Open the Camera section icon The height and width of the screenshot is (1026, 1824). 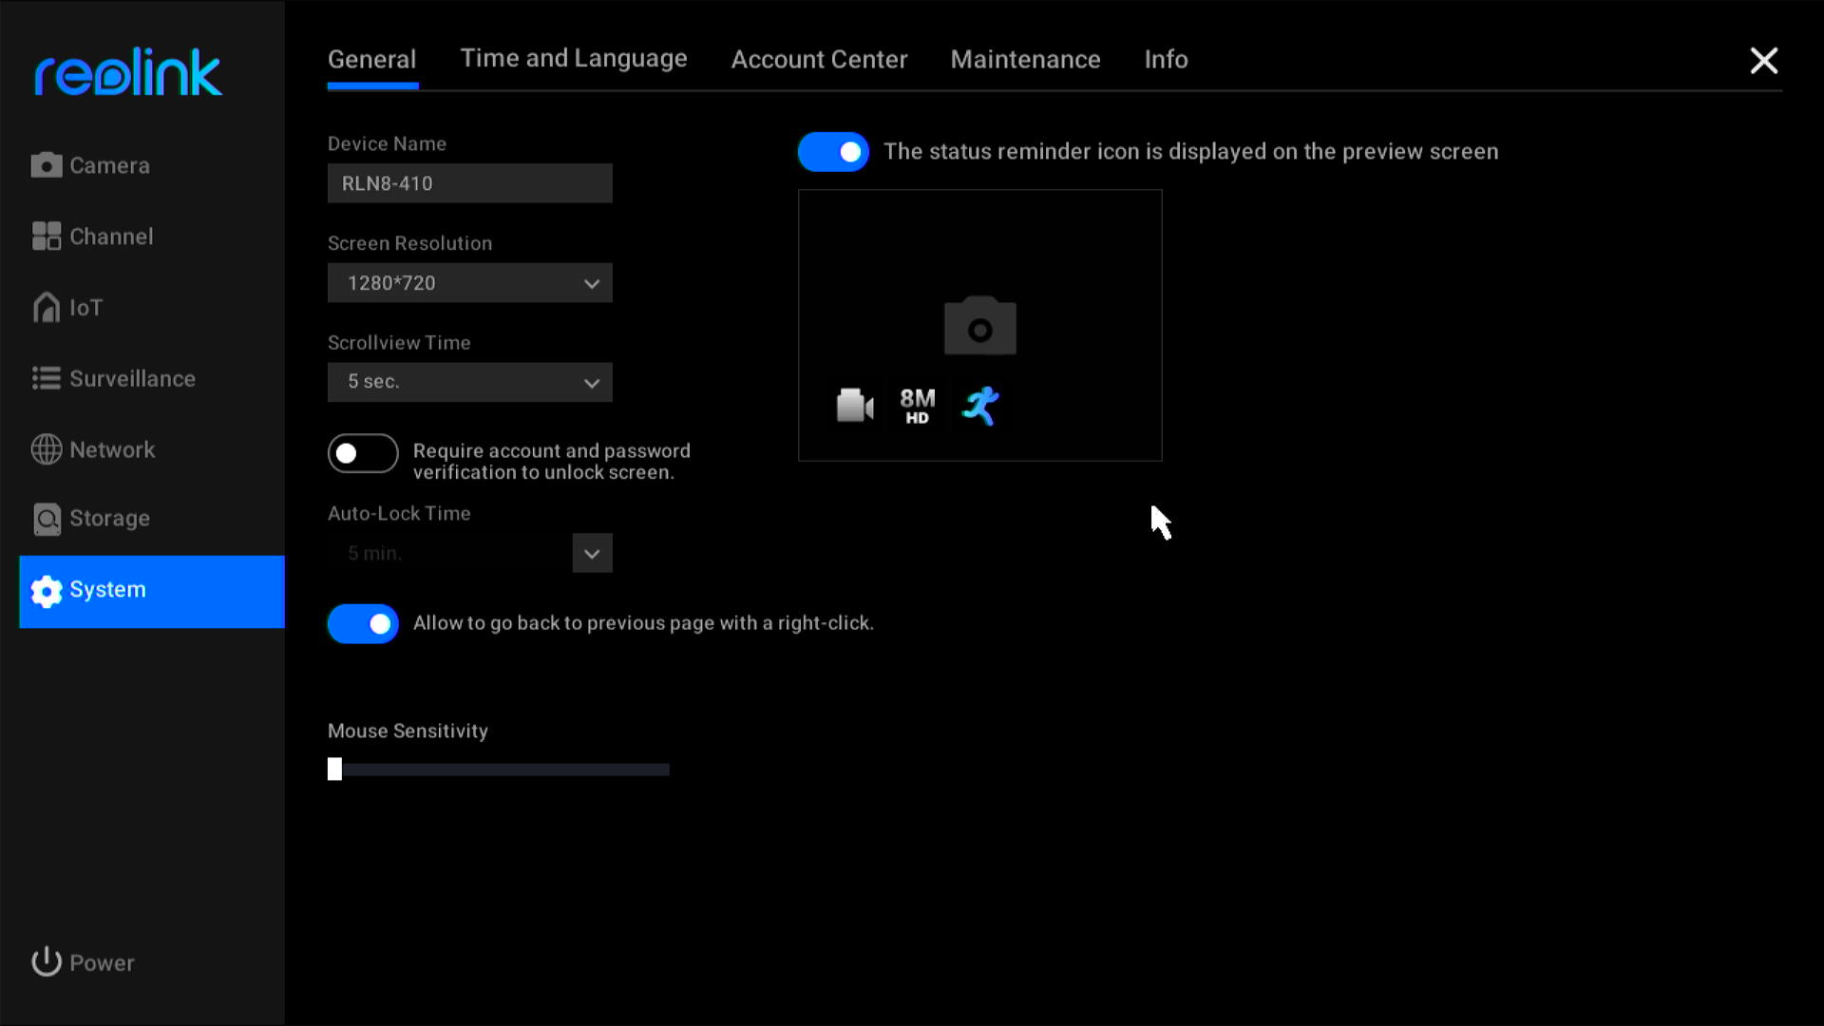coord(46,165)
